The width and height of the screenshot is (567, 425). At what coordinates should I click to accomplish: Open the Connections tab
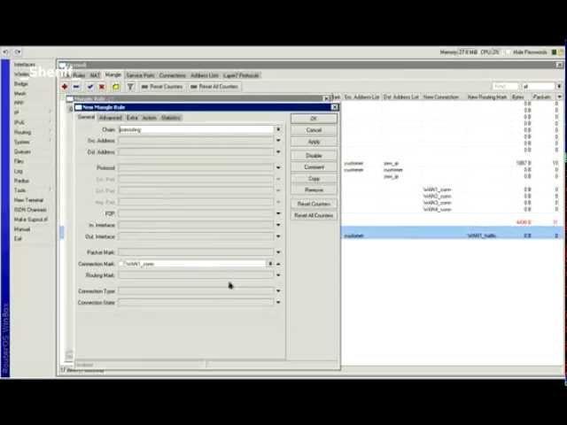point(173,75)
